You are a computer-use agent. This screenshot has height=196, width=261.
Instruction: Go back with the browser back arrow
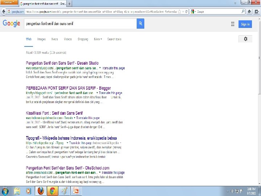4,12
